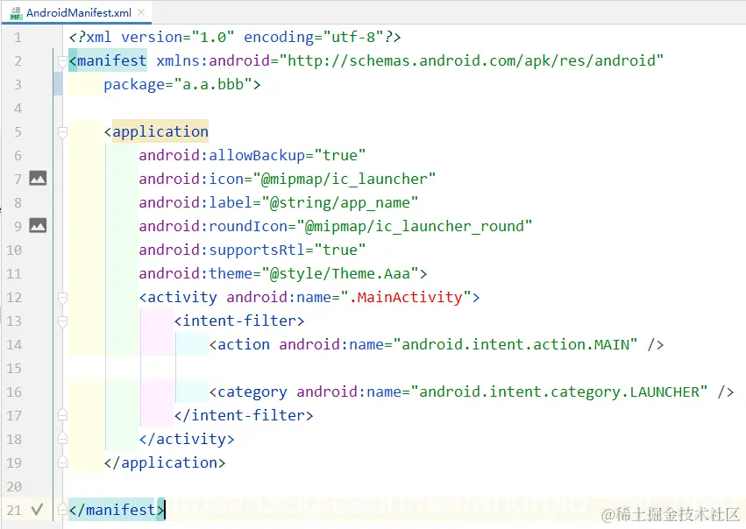The image size is (746, 529).
Task: Click line number 20 in the gutter
Action: (14, 487)
